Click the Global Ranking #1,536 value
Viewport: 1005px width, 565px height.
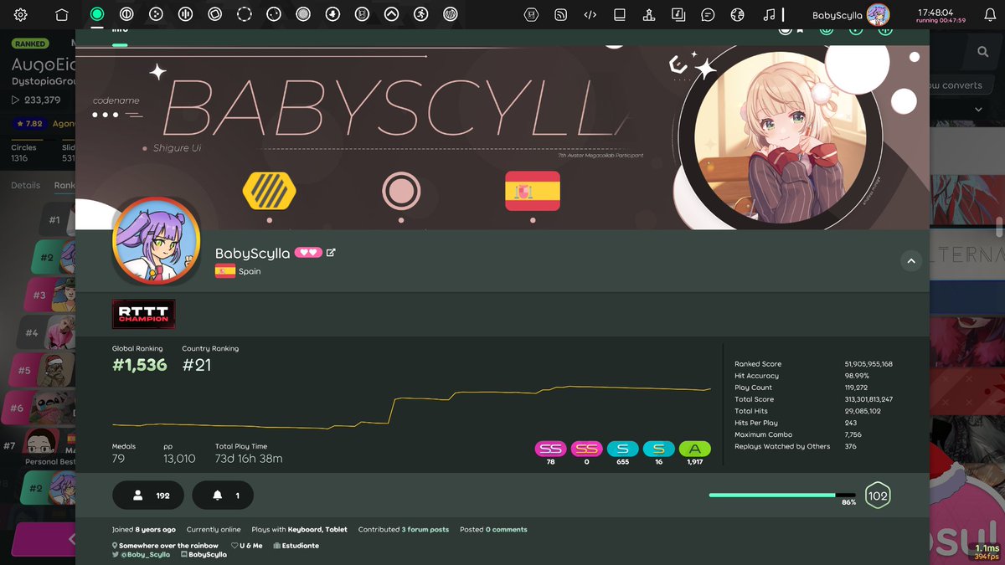(x=140, y=365)
